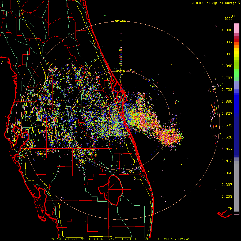The height and width of the screenshot is (241, 241).
Task: Click the DCC label above the color bar
Action: [x=235, y=16]
